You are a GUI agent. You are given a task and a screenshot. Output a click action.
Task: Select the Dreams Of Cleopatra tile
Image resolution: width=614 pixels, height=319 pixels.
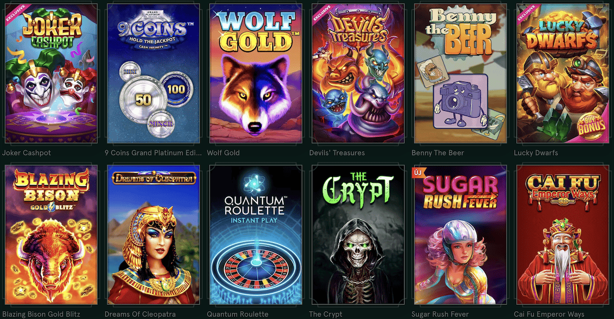point(154,235)
